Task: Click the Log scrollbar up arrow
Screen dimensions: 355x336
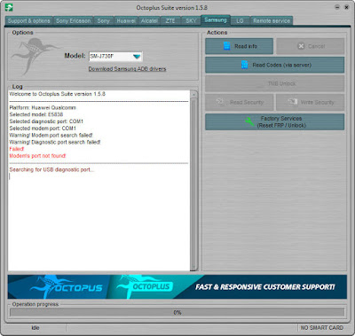Action: [193, 95]
